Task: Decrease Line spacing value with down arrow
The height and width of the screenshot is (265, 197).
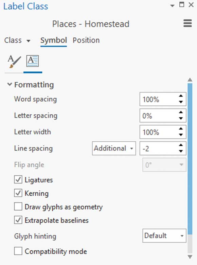Action: click(181, 151)
